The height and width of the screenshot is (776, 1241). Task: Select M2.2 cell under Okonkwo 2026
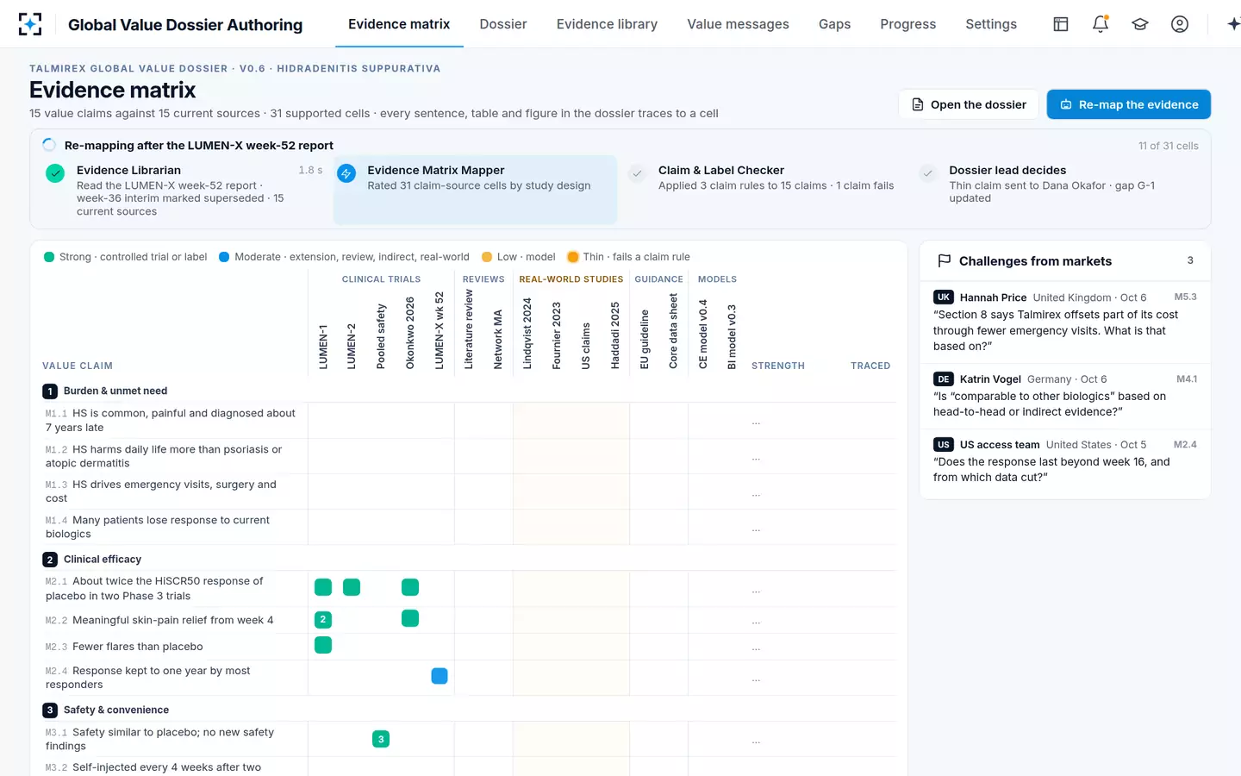[410, 618]
